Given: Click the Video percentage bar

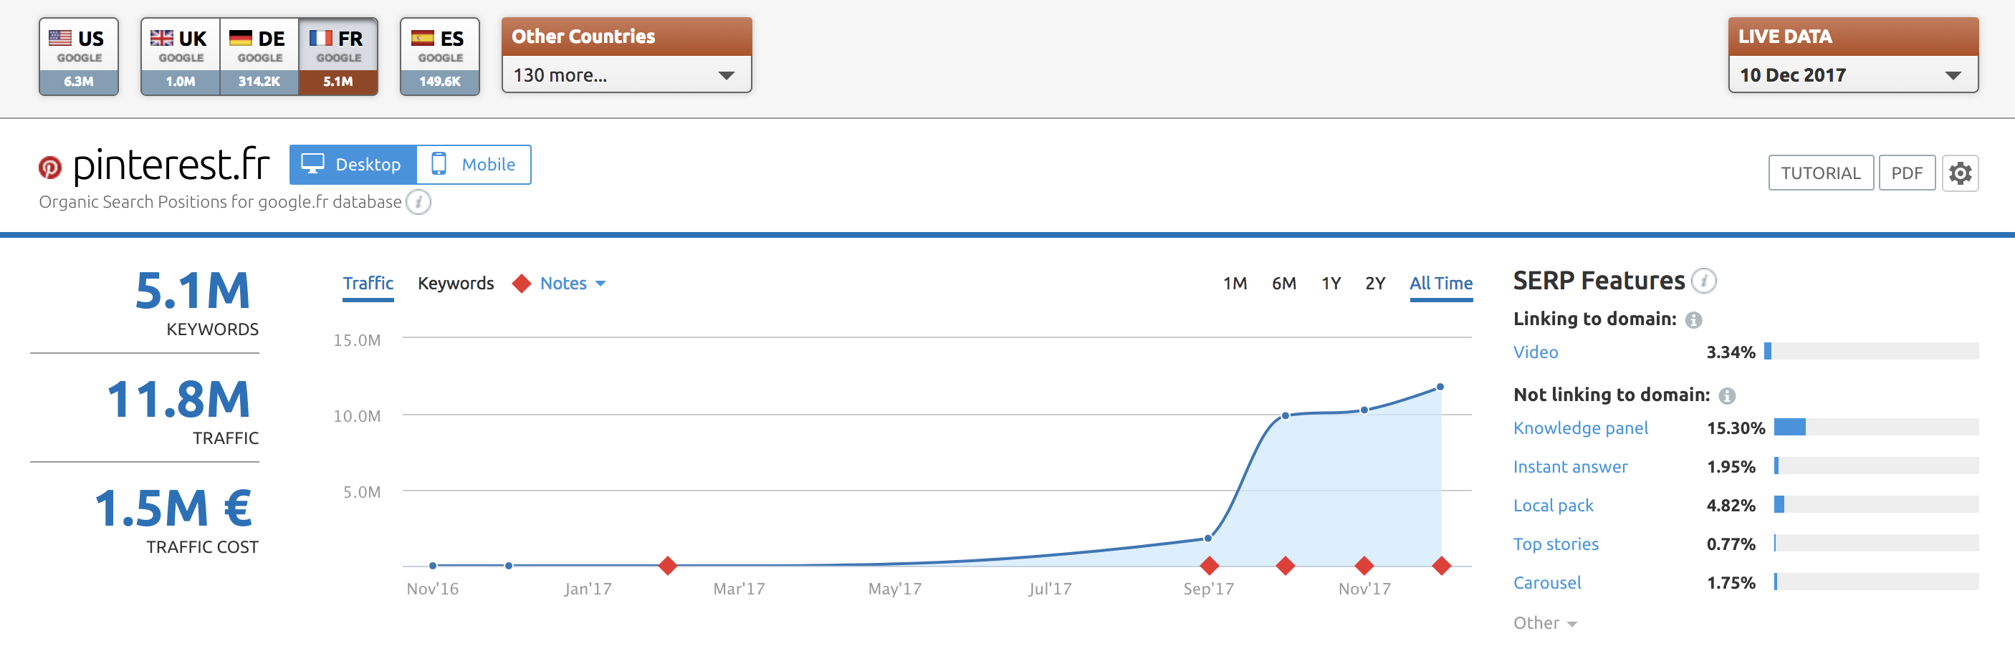Looking at the screenshot, I should coord(1871,351).
